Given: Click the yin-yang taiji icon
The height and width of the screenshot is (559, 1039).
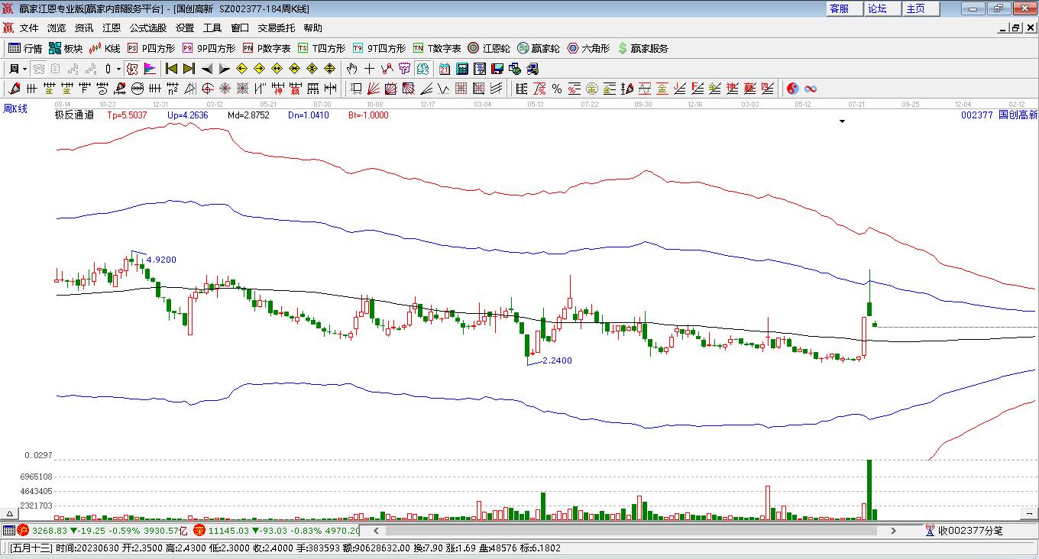Looking at the screenshot, I should [x=793, y=89].
